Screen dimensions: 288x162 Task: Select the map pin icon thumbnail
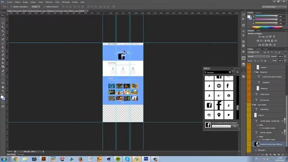219,115
